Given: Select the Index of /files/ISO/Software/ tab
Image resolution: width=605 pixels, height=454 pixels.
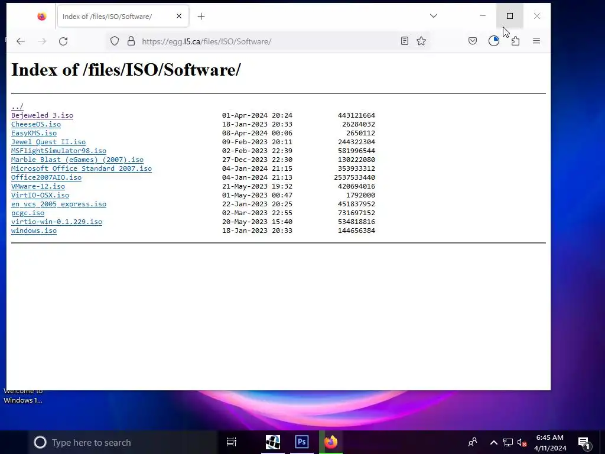Looking at the screenshot, I should (x=123, y=16).
